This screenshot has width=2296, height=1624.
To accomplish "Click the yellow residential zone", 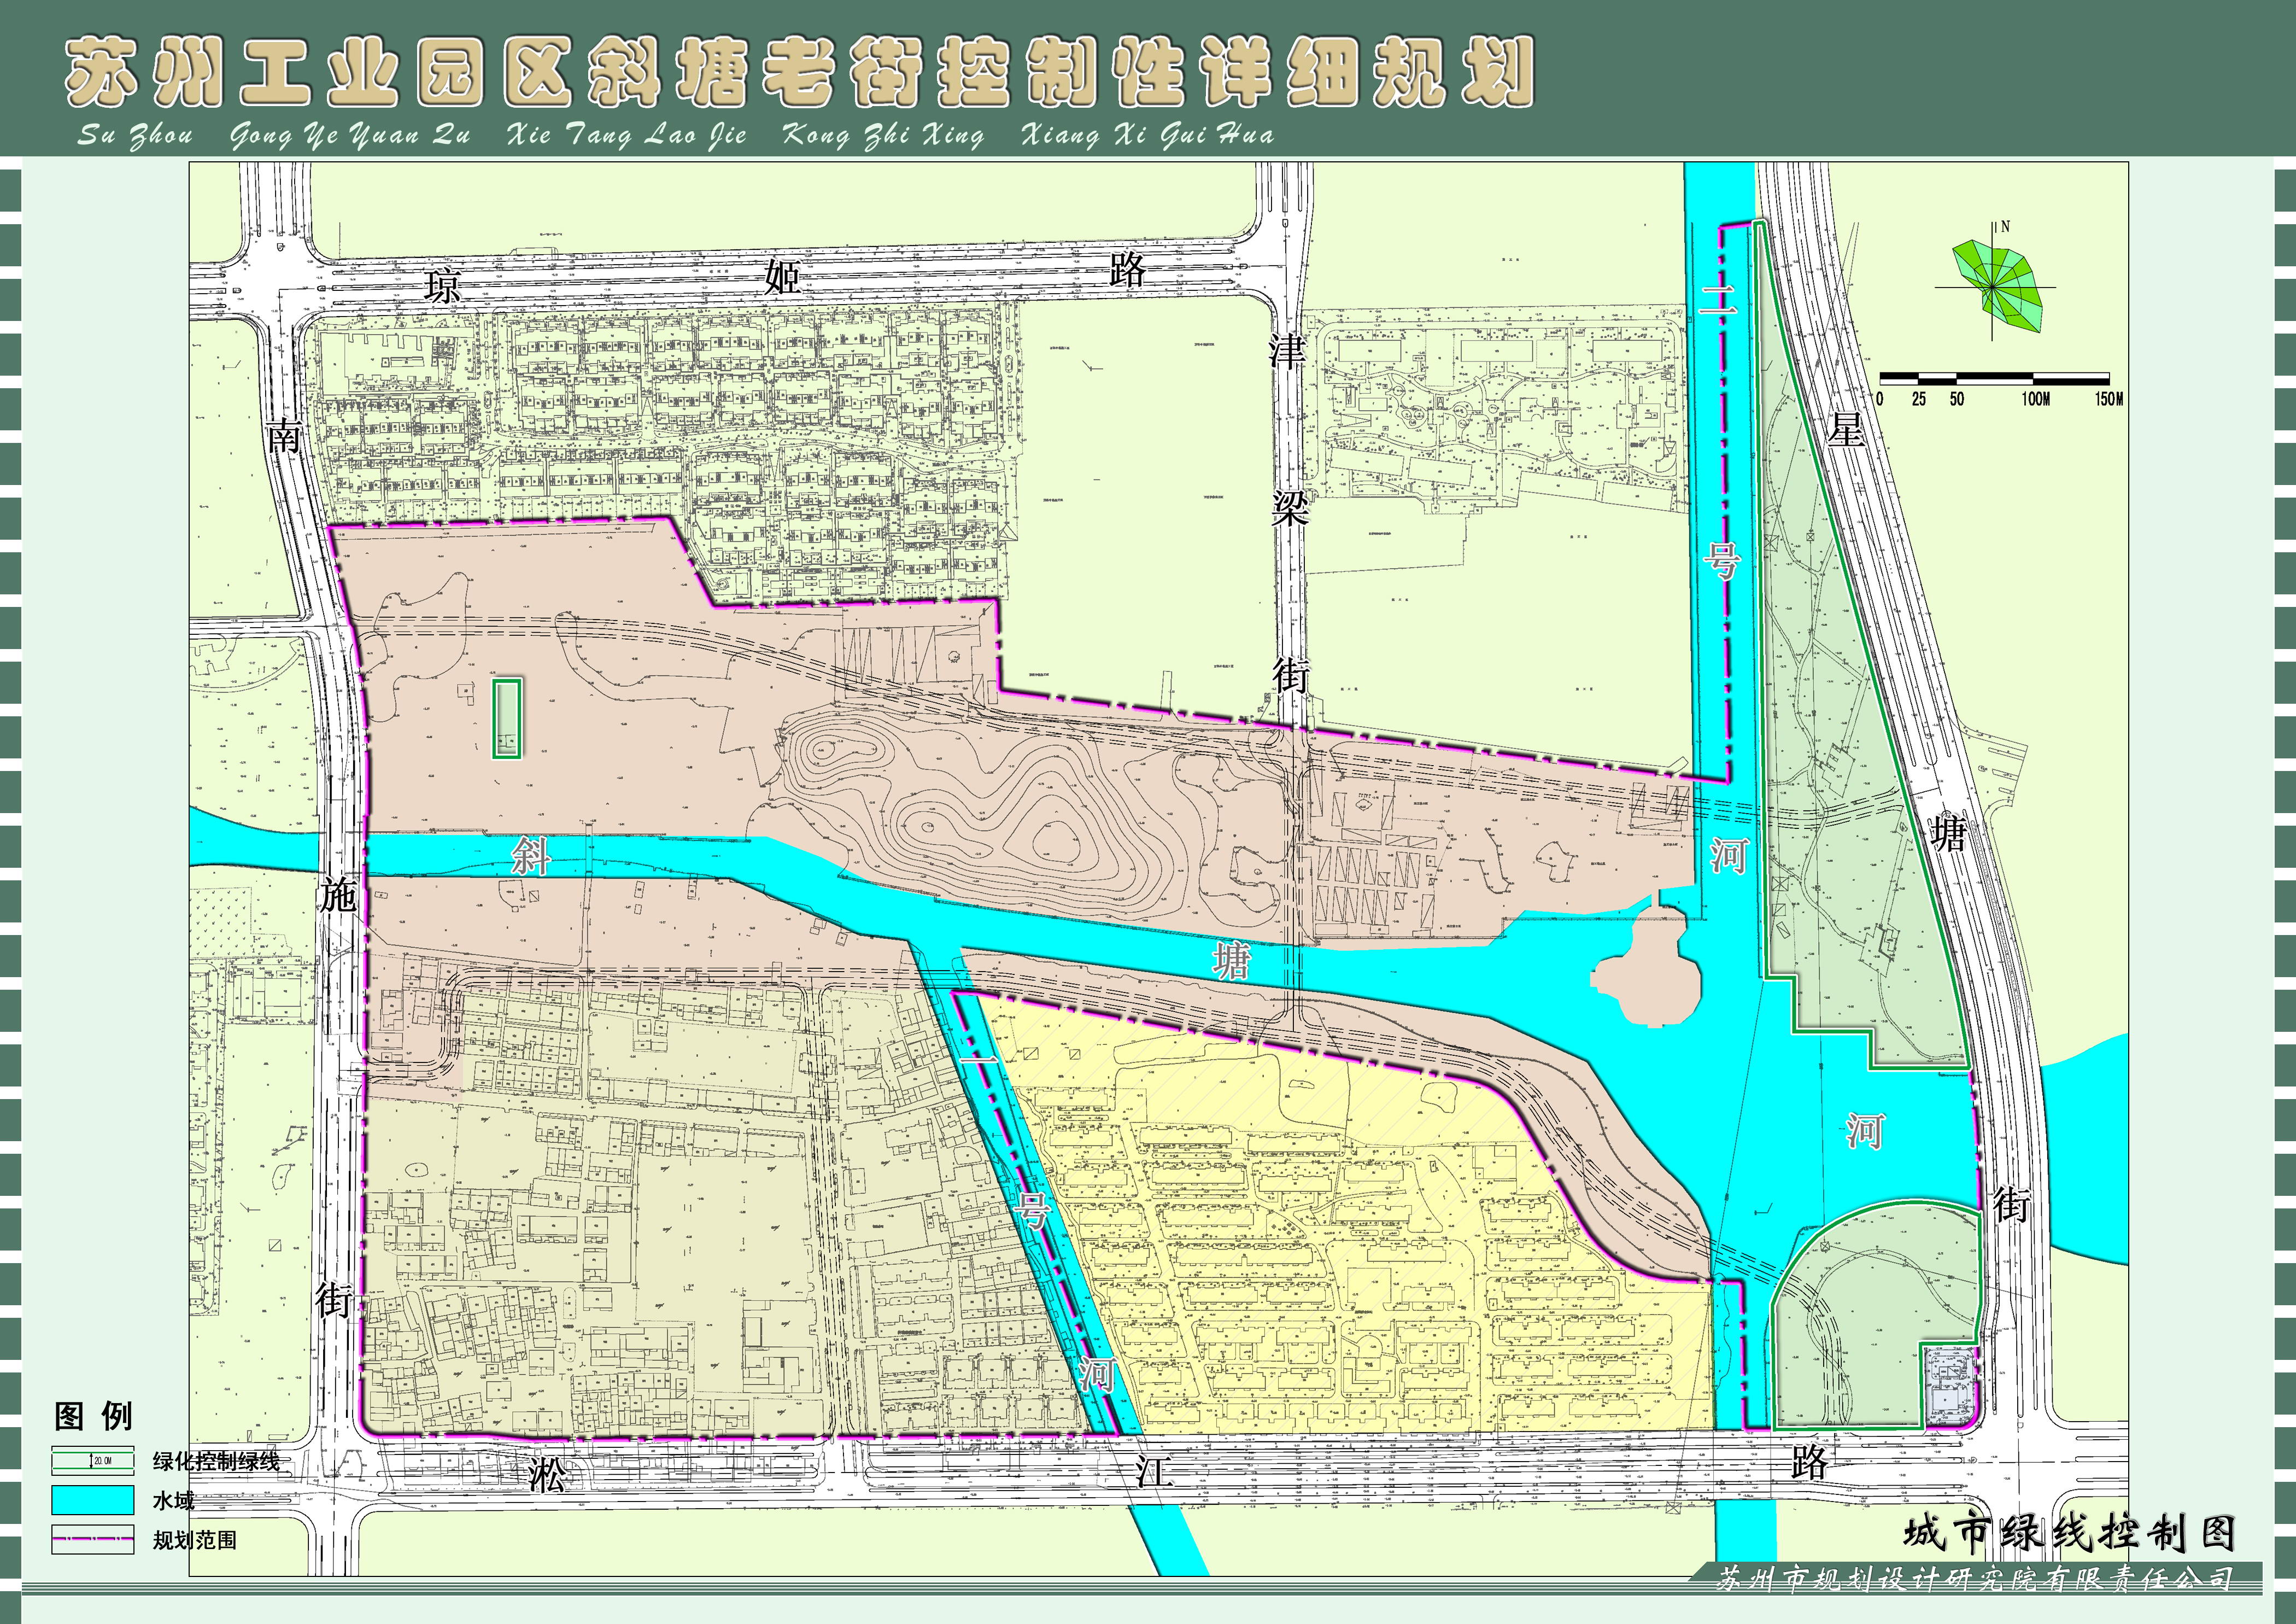I will [1350, 1250].
